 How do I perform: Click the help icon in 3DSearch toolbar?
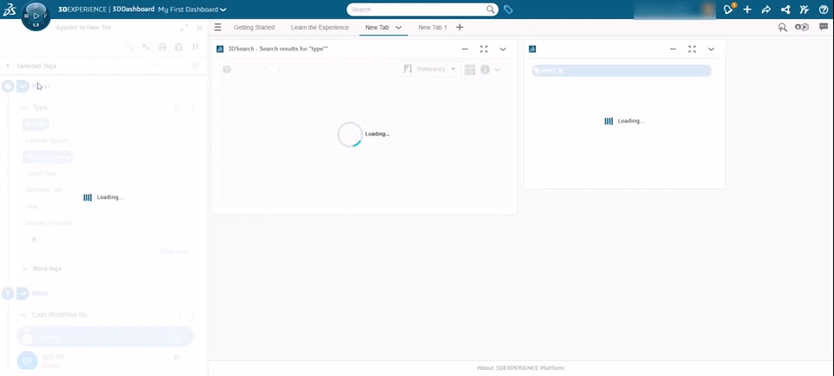click(x=227, y=69)
